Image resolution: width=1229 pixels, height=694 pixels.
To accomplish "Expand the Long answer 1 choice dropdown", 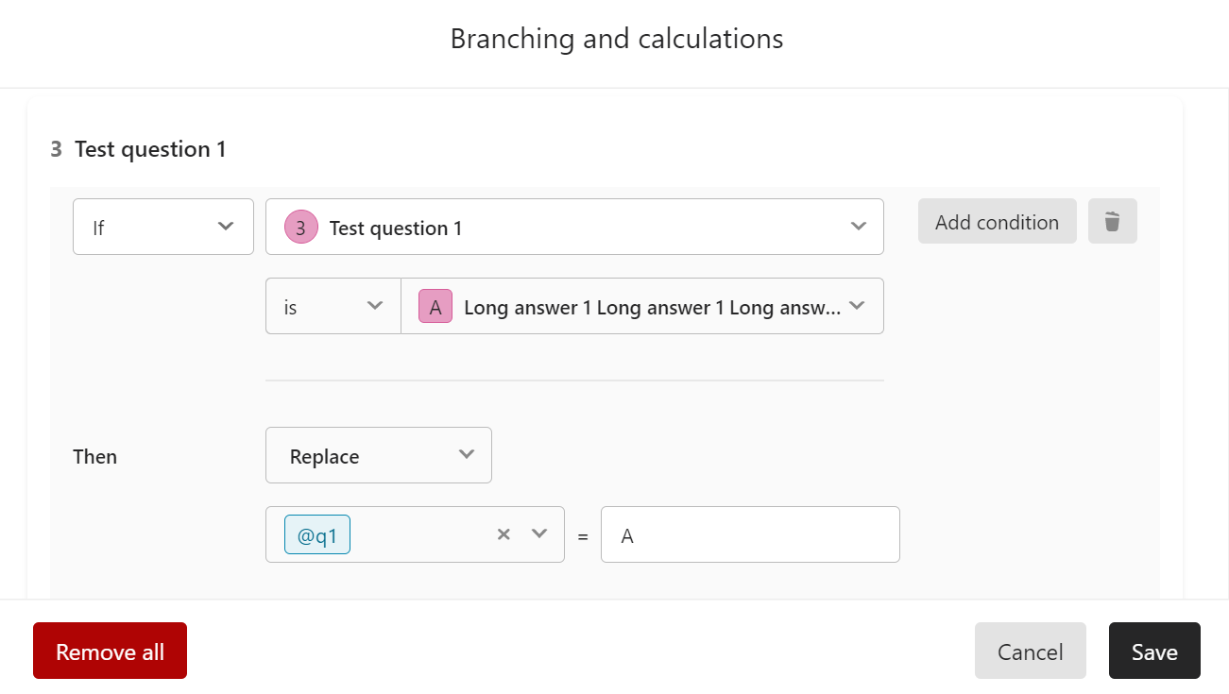I will pos(642,306).
